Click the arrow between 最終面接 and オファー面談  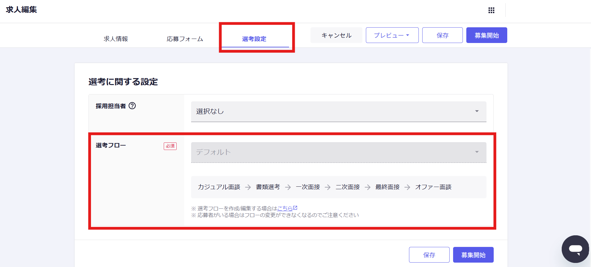point(407,187)
